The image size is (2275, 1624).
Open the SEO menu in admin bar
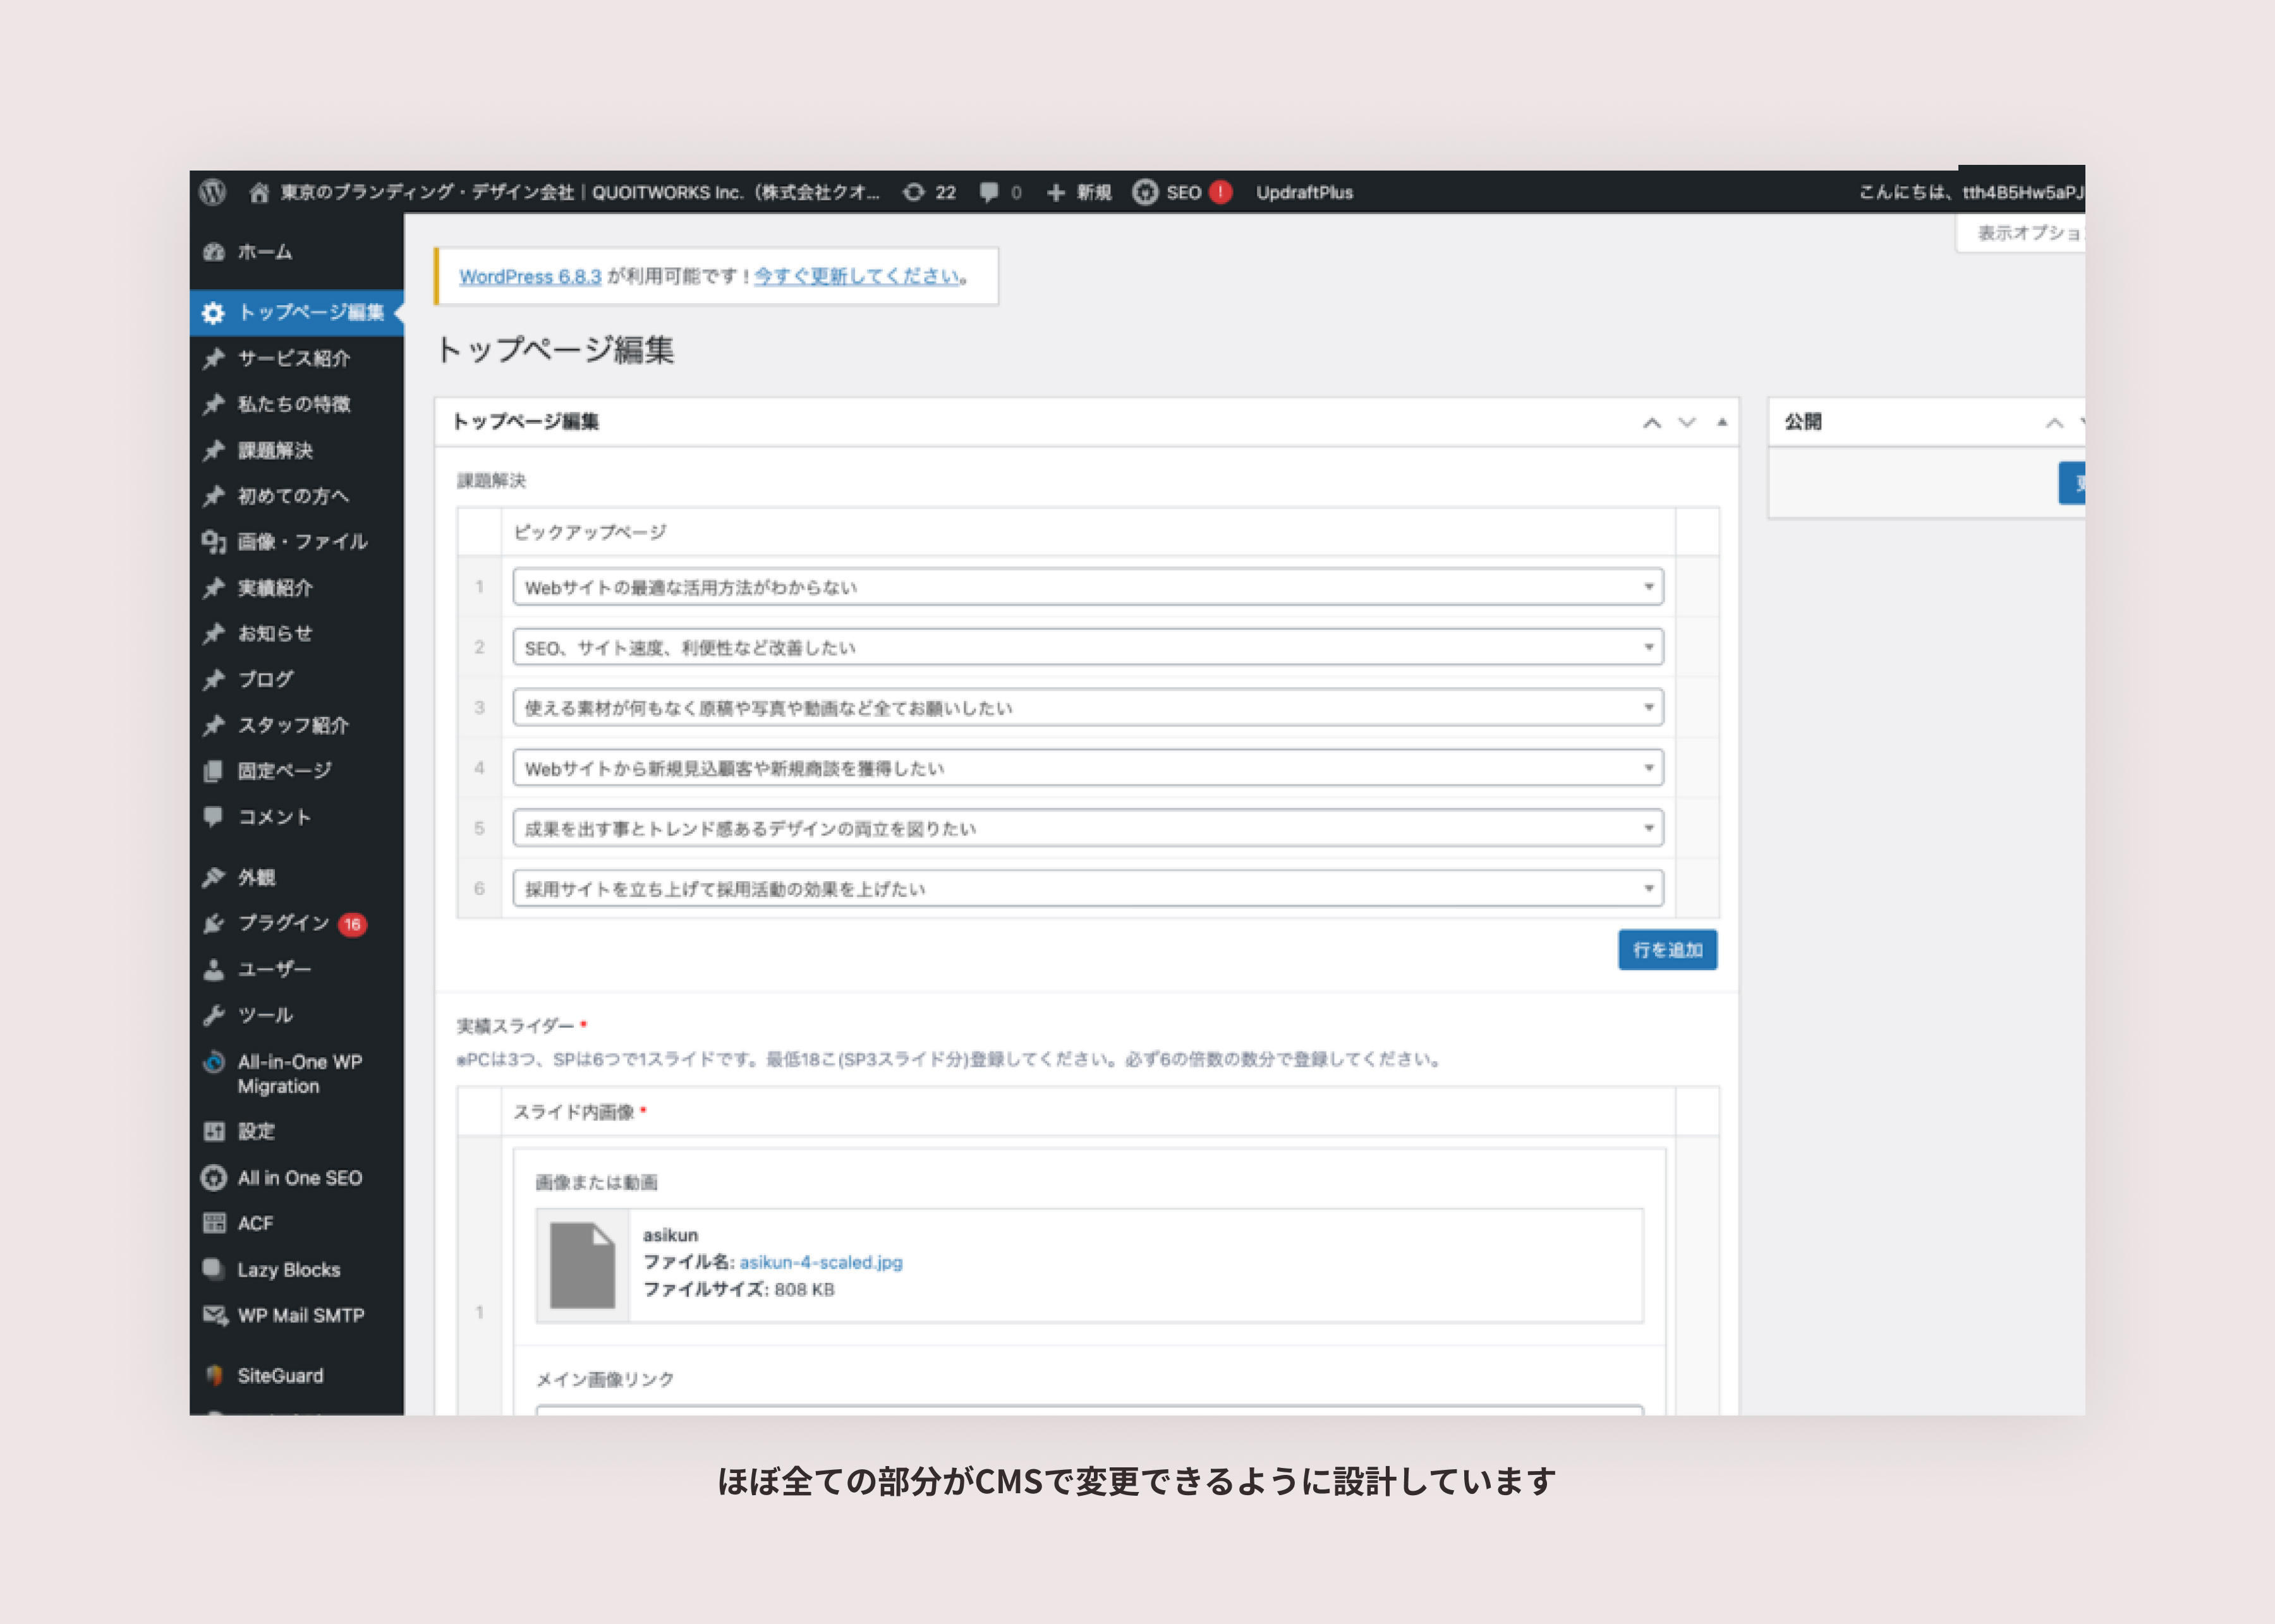pos(1182,192)
